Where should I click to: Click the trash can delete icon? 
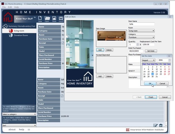pos(161,125)
